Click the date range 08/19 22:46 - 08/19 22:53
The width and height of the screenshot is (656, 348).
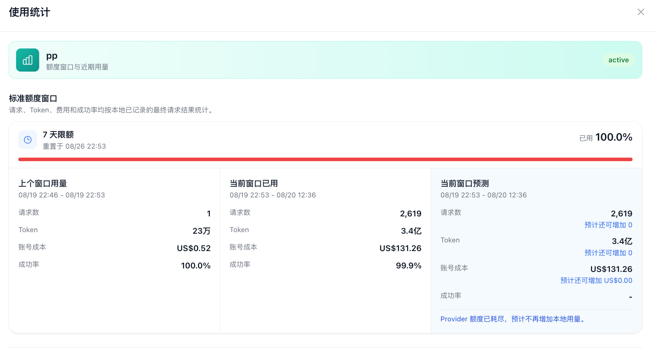62,195
